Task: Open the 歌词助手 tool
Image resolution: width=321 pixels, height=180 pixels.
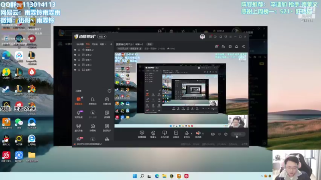Action: point(107,128)
